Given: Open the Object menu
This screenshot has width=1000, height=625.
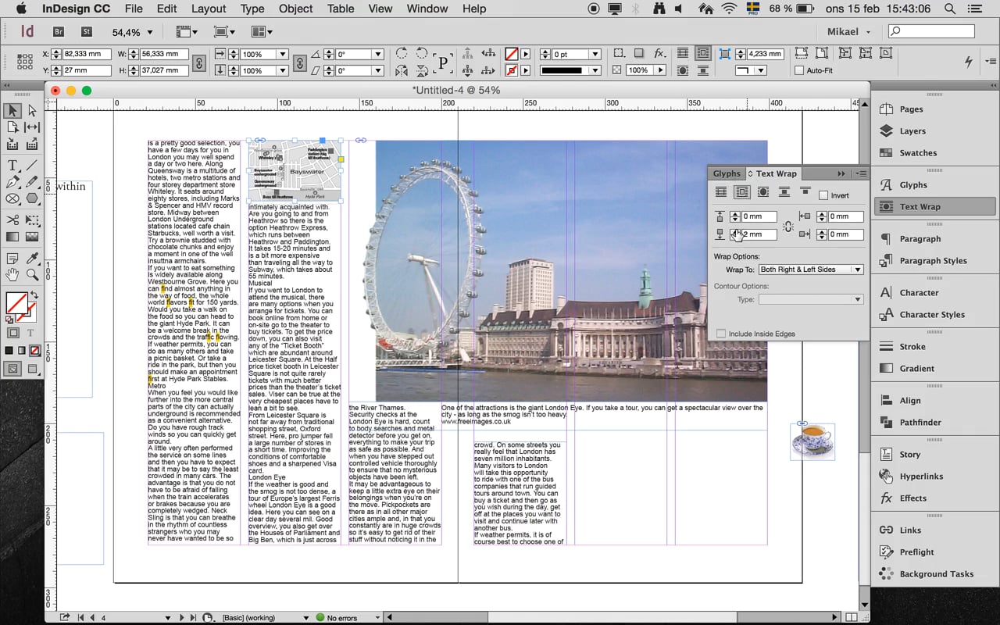Looking at the screenshot, I should (x=295, y=9).
